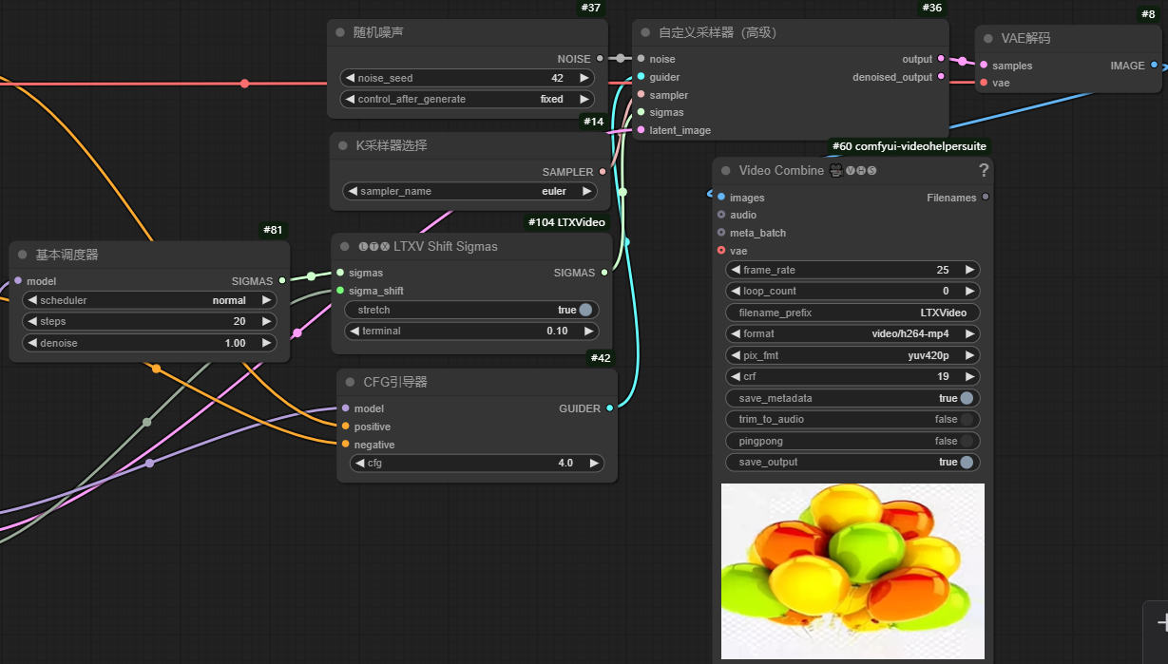Viewport: 1168px width, 664px height.
Task: Decrease denoise with its left arrow
Action: click(32, 343)
